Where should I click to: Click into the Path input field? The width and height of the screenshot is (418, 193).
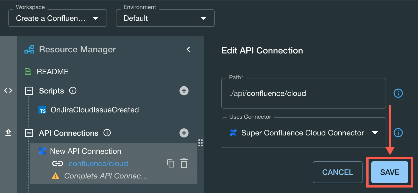click(304, 93)
